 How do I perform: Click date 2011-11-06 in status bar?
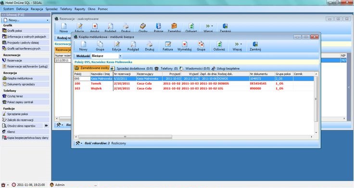[28, 185]
